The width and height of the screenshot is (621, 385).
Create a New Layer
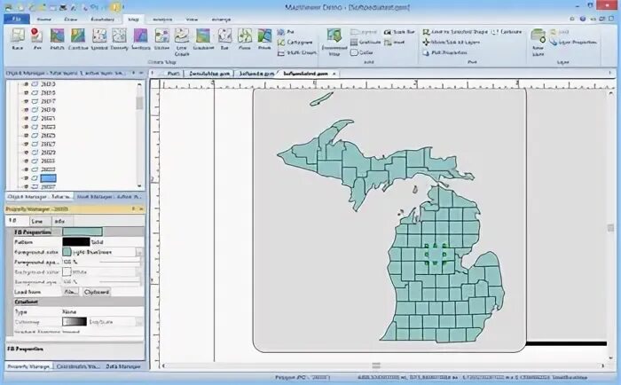538,42
